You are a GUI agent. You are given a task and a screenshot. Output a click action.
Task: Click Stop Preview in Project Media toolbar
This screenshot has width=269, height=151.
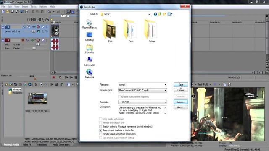click(56, 84)
